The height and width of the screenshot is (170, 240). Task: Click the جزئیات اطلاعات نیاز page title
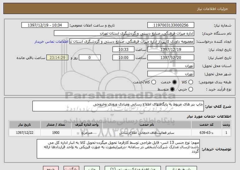(x=212, y=9)
